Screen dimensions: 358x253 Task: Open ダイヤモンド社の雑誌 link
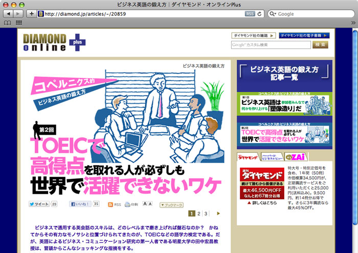(x=254, y=36)
